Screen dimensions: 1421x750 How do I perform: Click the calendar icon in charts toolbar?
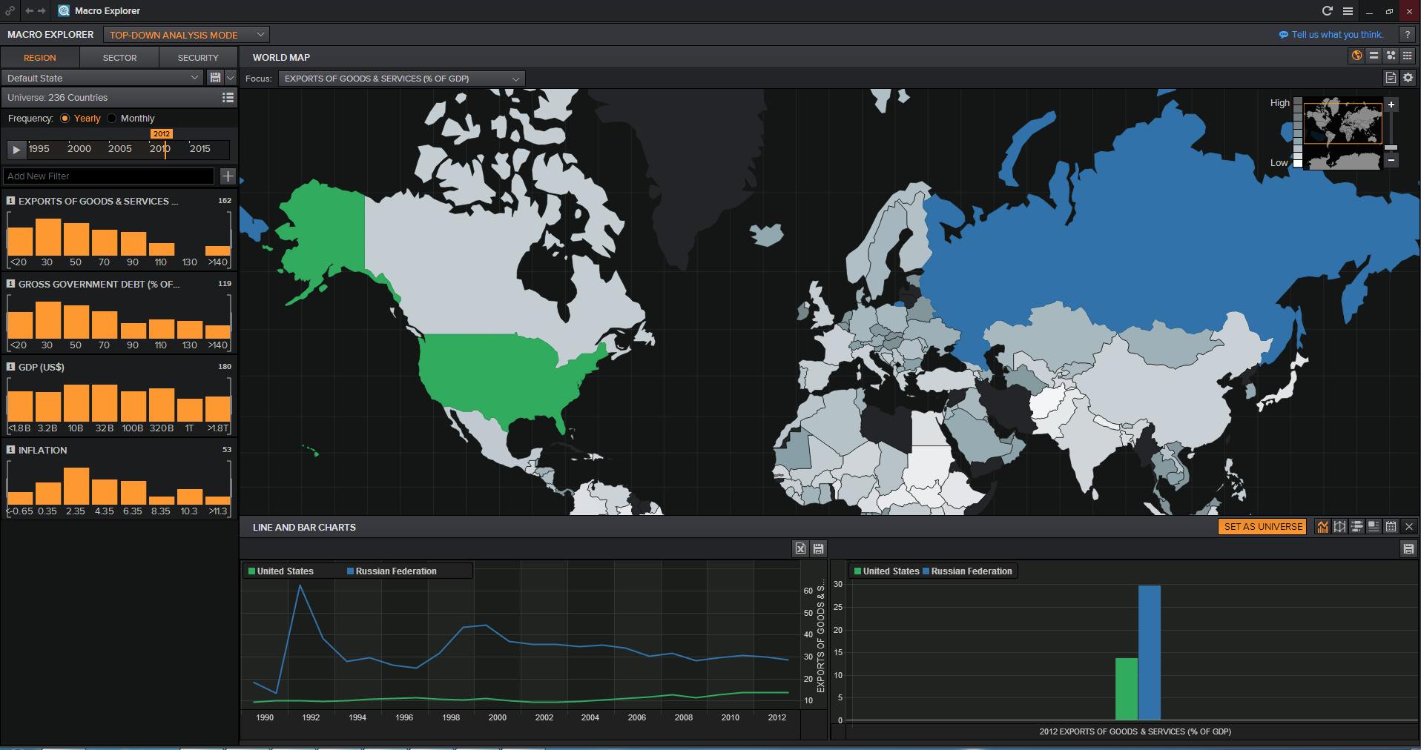click(1391, 526)
